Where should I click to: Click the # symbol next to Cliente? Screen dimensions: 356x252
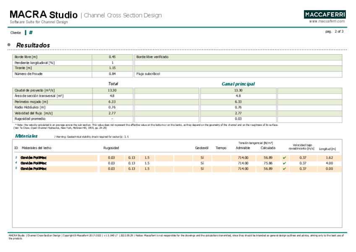(x=31, y=32)
